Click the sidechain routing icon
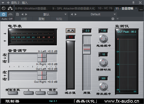 [10, 8]
